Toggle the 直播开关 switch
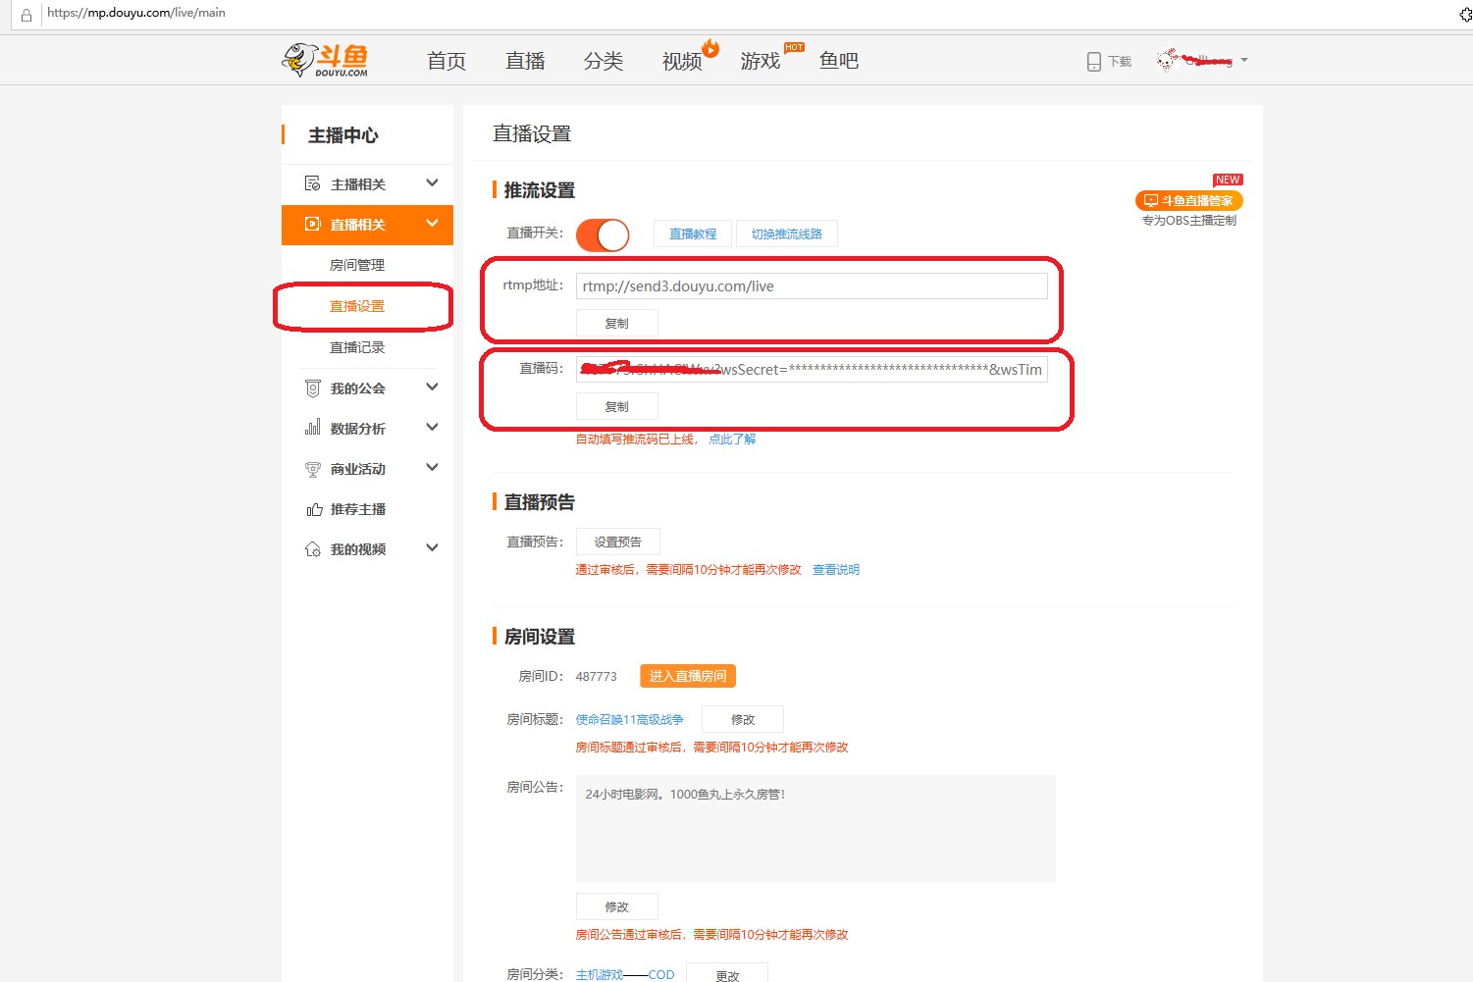1473x982 pixels. [602, 234]
